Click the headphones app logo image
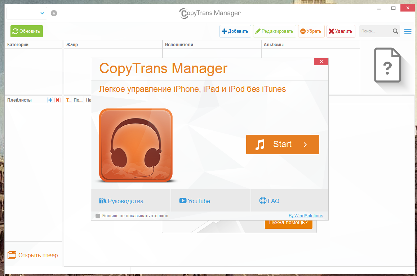This screenshot has width=417, height=276. click(x=136, y=145)
